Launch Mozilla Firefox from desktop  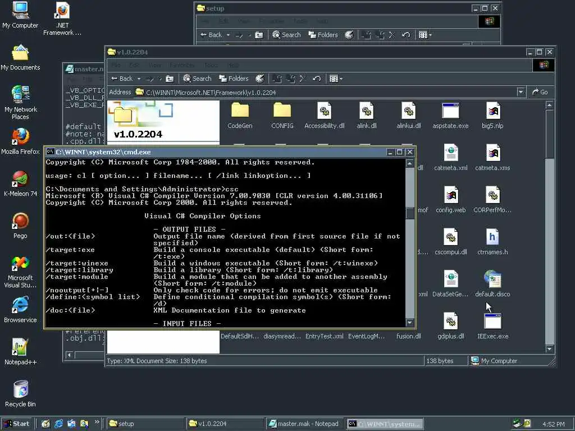coord(20,141)
